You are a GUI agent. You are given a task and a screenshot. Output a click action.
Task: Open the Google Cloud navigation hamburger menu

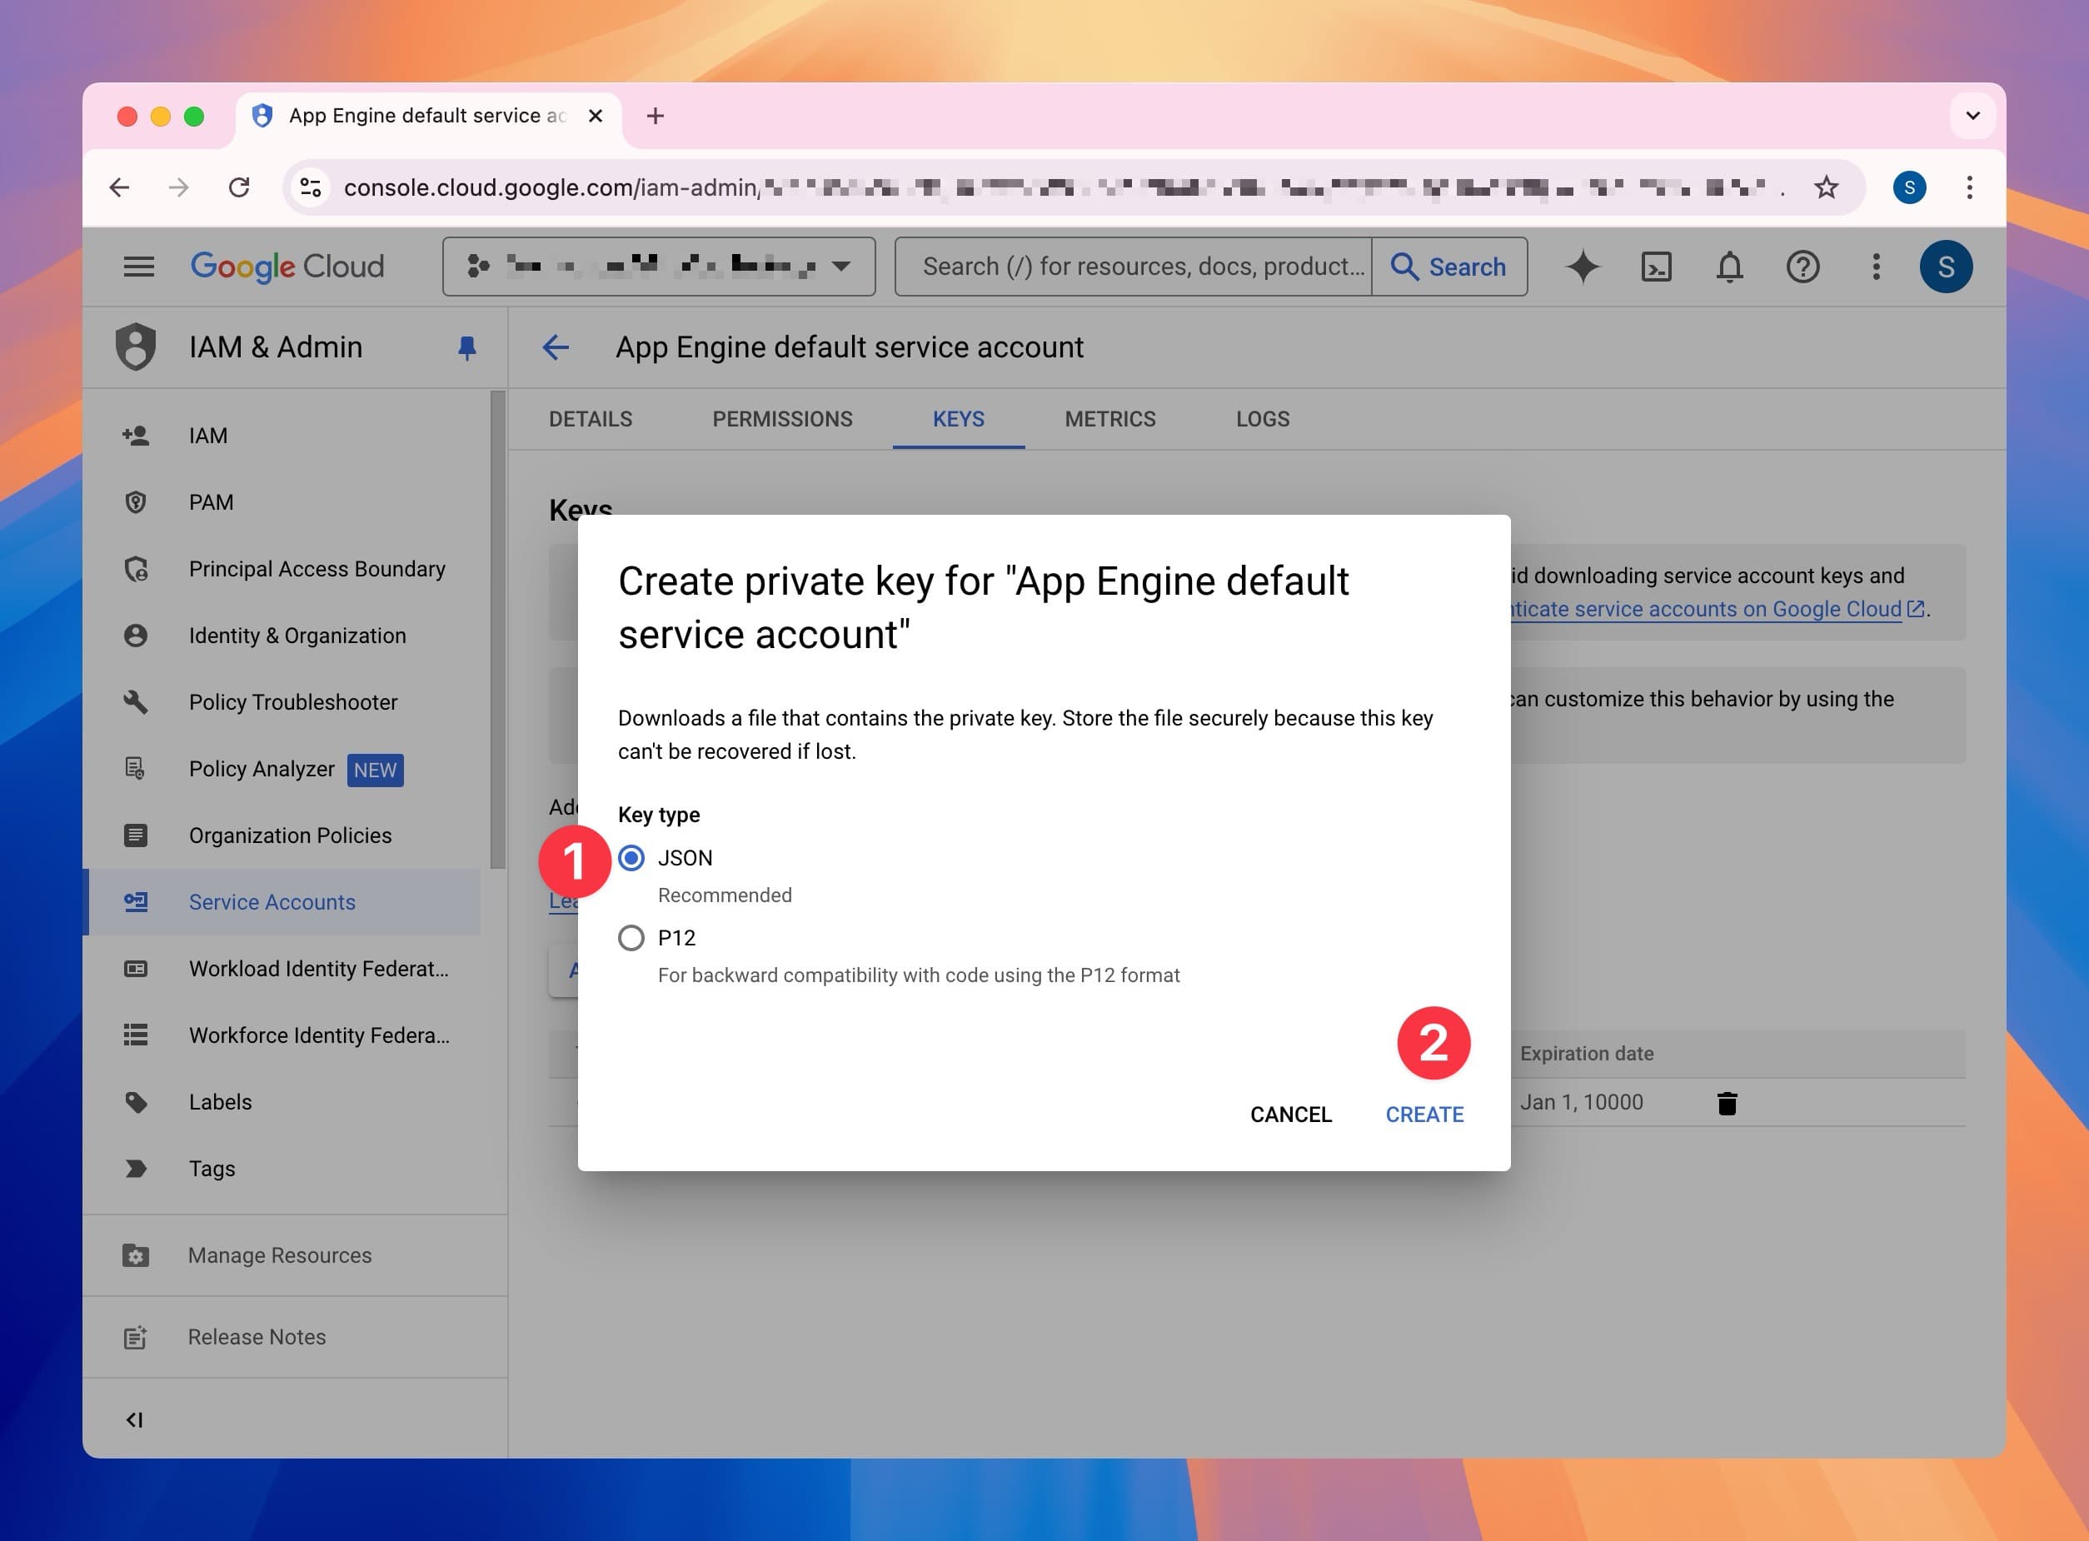139,267
